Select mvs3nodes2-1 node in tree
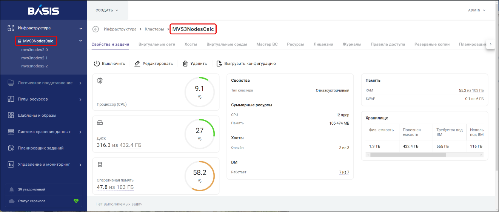The image size is (499, 212). (x=34, y=58)
